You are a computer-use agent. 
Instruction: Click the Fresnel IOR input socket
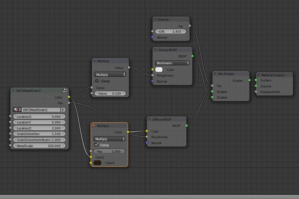[153, 31]
